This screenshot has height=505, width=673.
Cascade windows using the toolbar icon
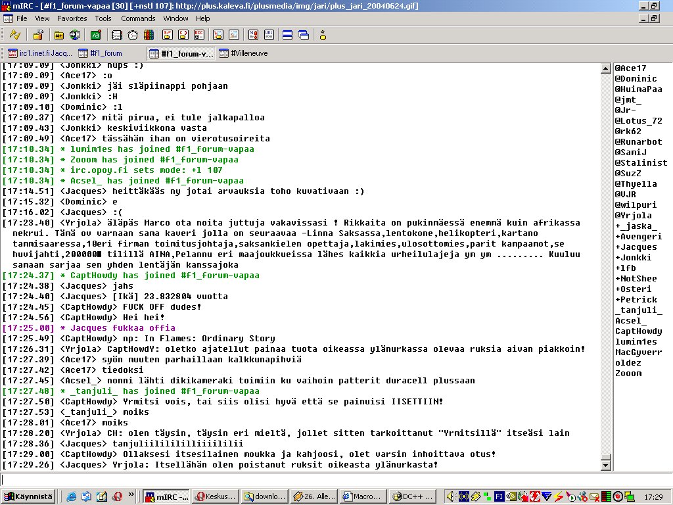(303, 35)
